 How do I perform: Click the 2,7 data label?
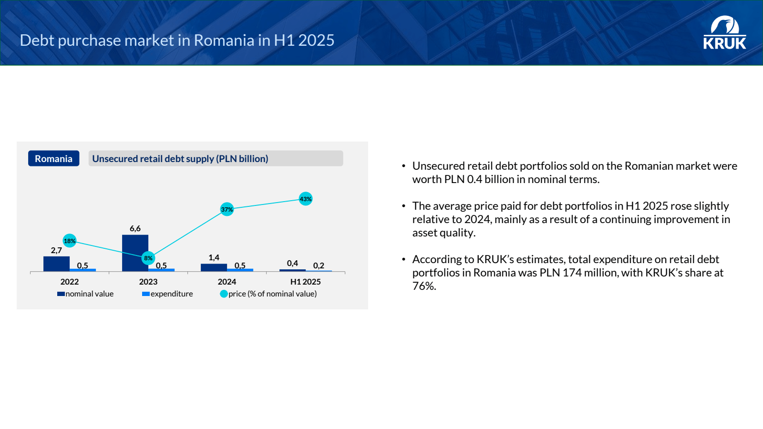(x=56, y=250)
